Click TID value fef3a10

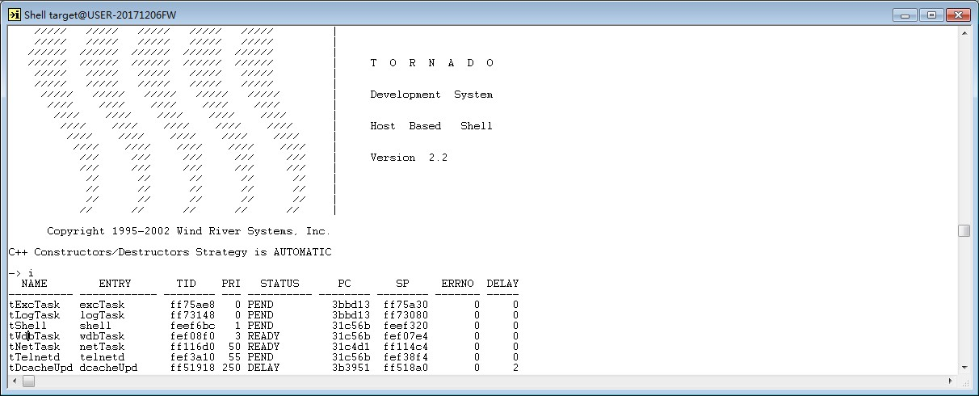click(x=192, y=357)
